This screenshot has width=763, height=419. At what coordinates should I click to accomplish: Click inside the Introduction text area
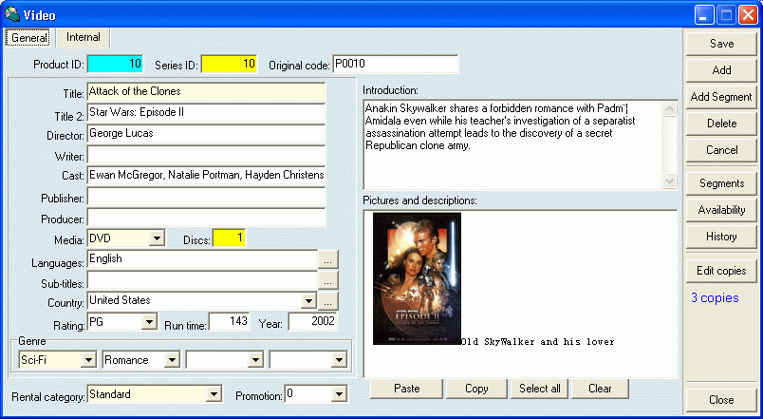click(512, 145)
